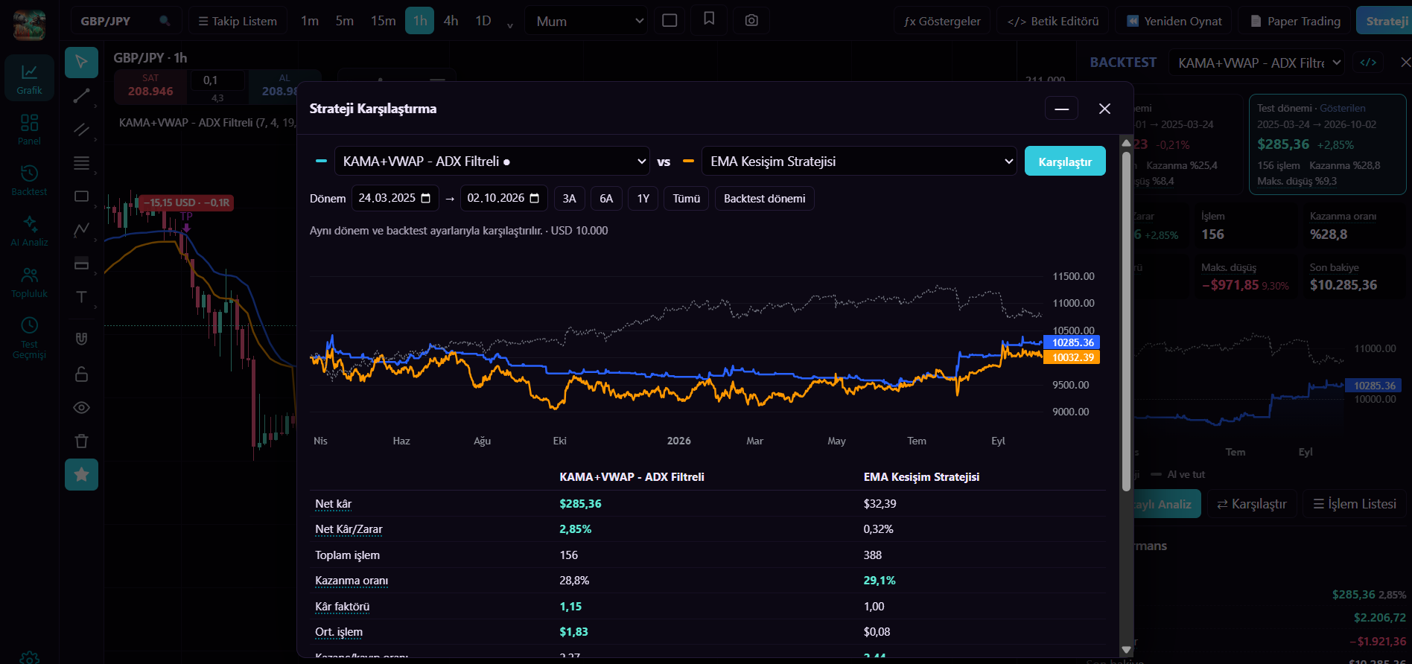
Task: Open start date calendar picker 24.03.2025
Action: point(425,198)
